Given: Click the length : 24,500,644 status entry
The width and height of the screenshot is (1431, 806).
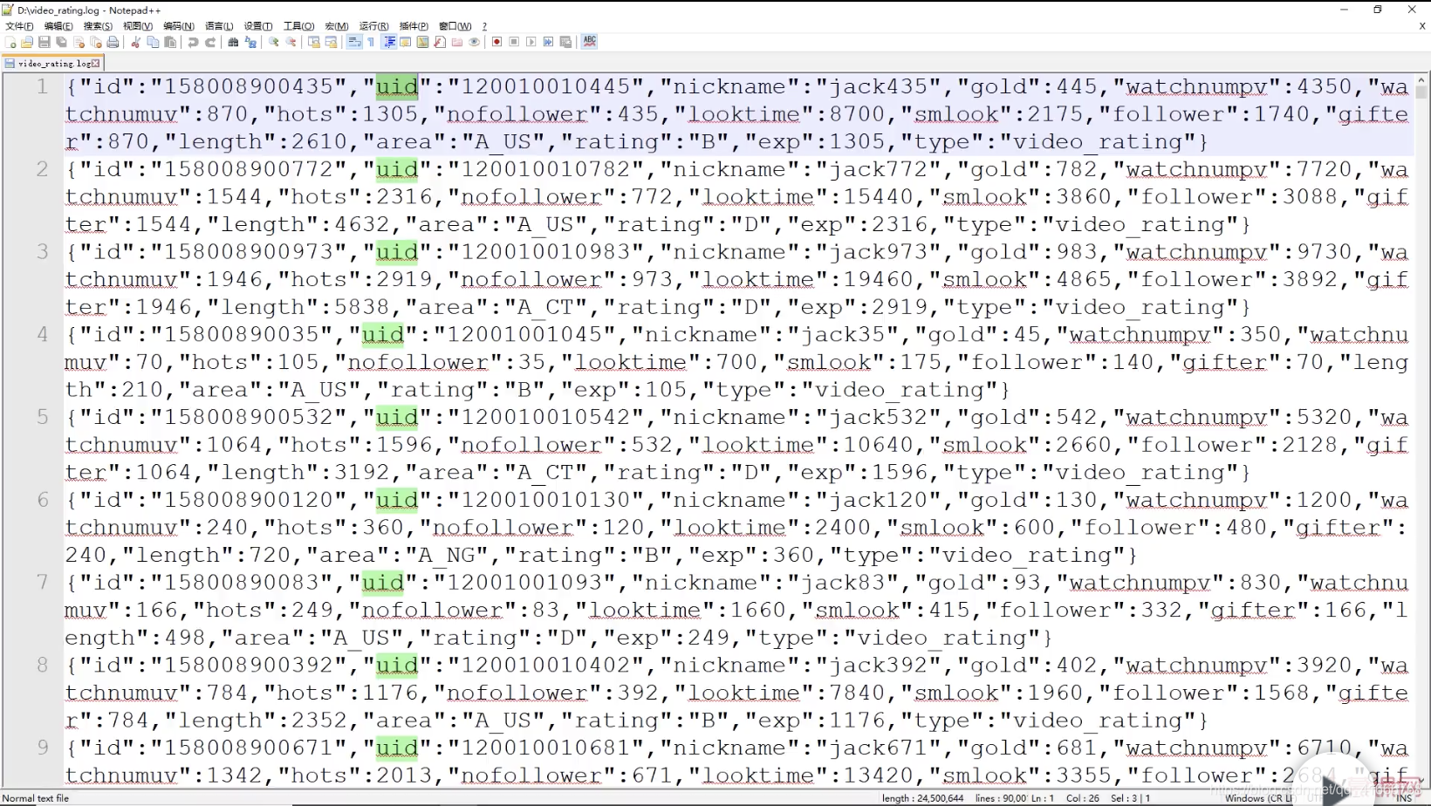Looking at the screenshot, I should click(x=922, y=798).
